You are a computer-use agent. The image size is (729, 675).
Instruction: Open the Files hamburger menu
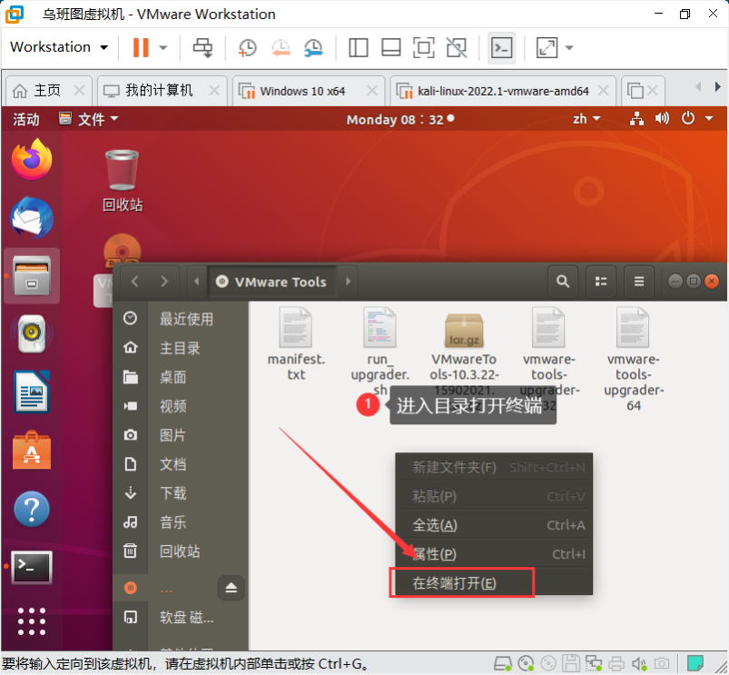pos(639,282)
